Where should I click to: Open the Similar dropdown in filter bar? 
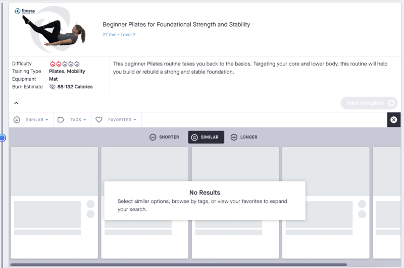(x=37, y=120)
